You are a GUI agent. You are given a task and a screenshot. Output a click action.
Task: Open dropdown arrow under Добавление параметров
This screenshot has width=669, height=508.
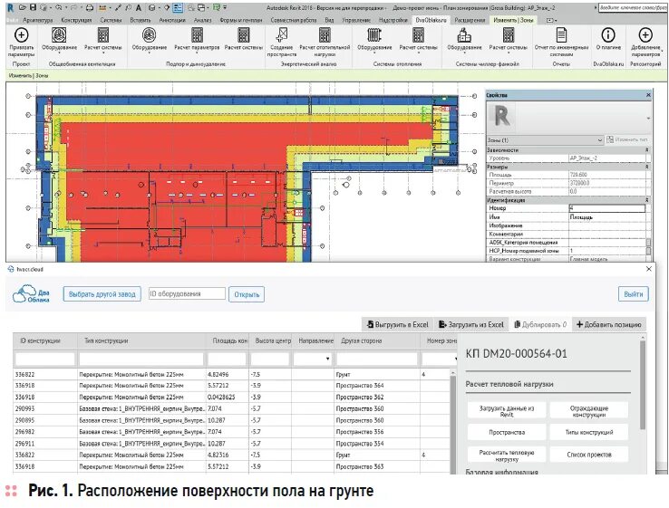[x=662, y=51]
